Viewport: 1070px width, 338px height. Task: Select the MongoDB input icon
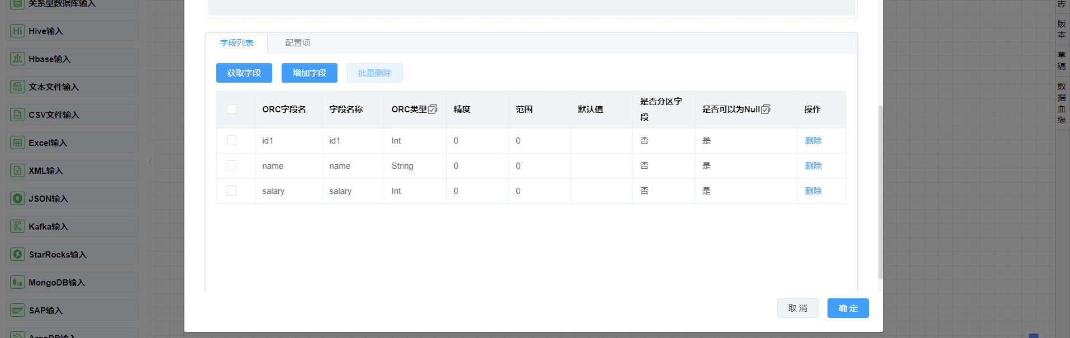coord(17,283)
